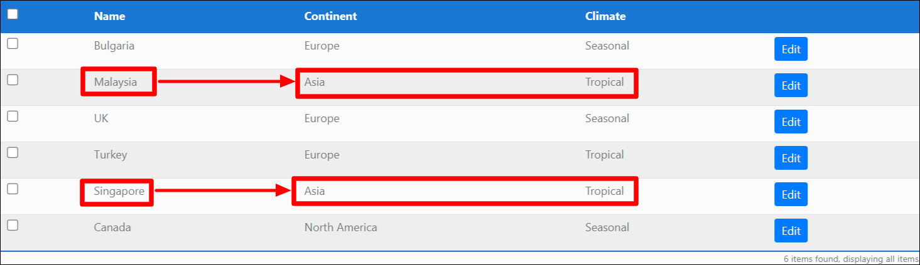Image resolution: width=920 pixels, height=265 pixels.
Task: Tick the Canada row checkbox
Action: click(x=13, y=226)
